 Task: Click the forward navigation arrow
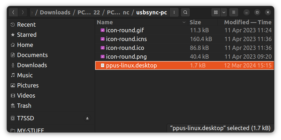(x=23, y=12)
